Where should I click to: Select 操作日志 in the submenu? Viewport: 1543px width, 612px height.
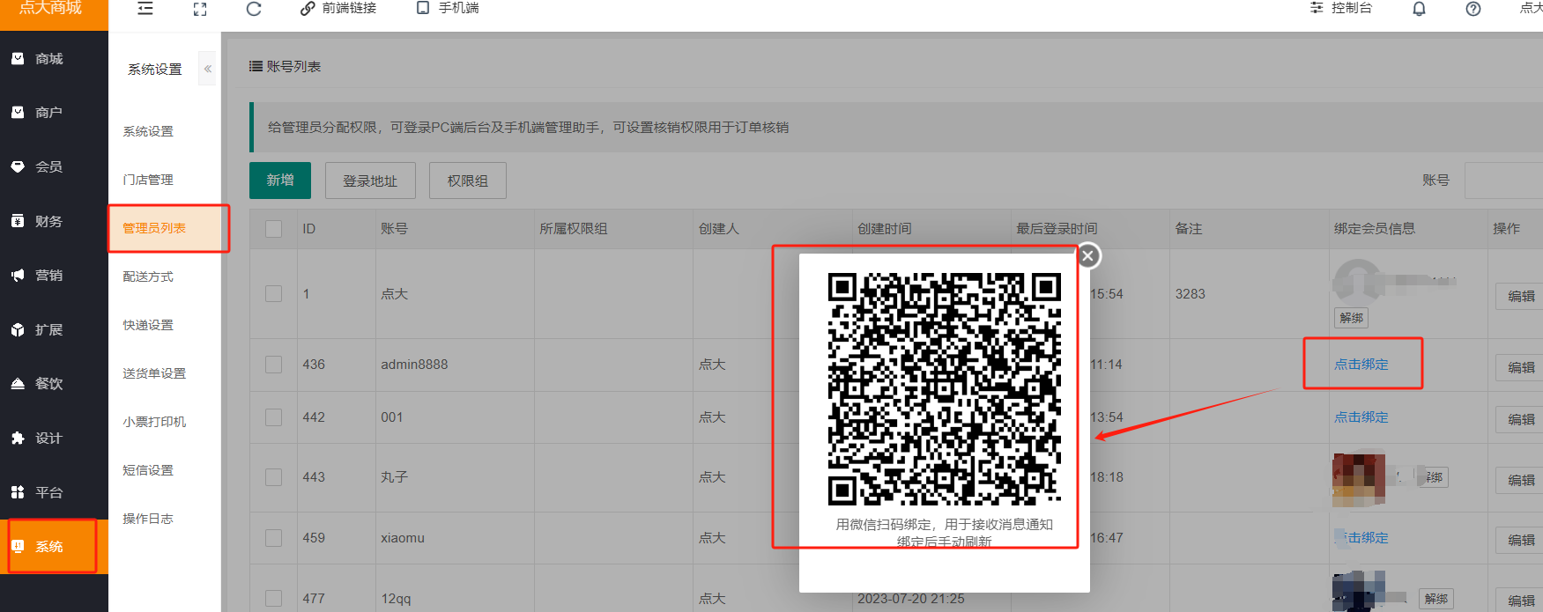click(x=148, y=519)
